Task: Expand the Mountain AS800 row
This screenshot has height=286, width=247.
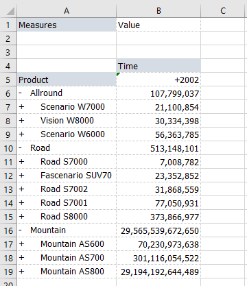Action: [21, 272]
